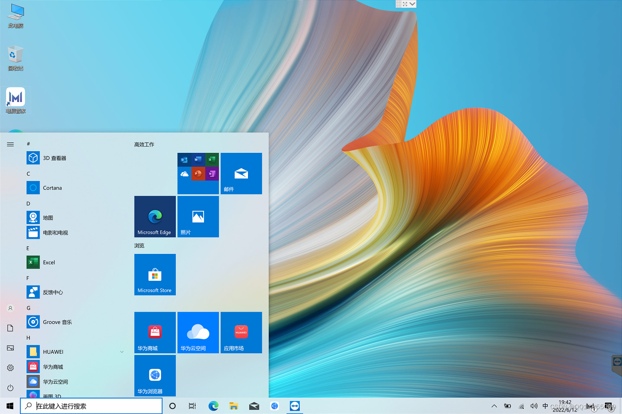Open the 华为浏览器 tile

155,376
